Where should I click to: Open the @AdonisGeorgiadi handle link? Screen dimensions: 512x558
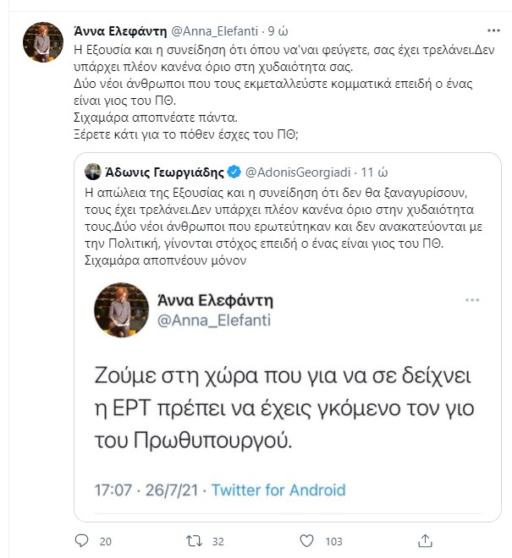point(297,172)
